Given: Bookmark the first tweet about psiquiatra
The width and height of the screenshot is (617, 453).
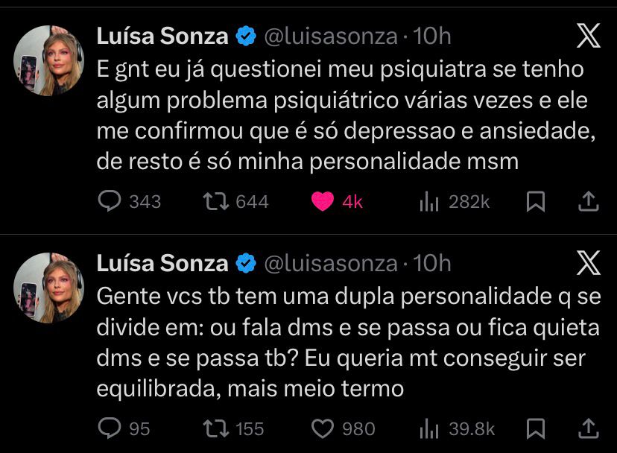Looking at the screenshot, I should 535,201.
